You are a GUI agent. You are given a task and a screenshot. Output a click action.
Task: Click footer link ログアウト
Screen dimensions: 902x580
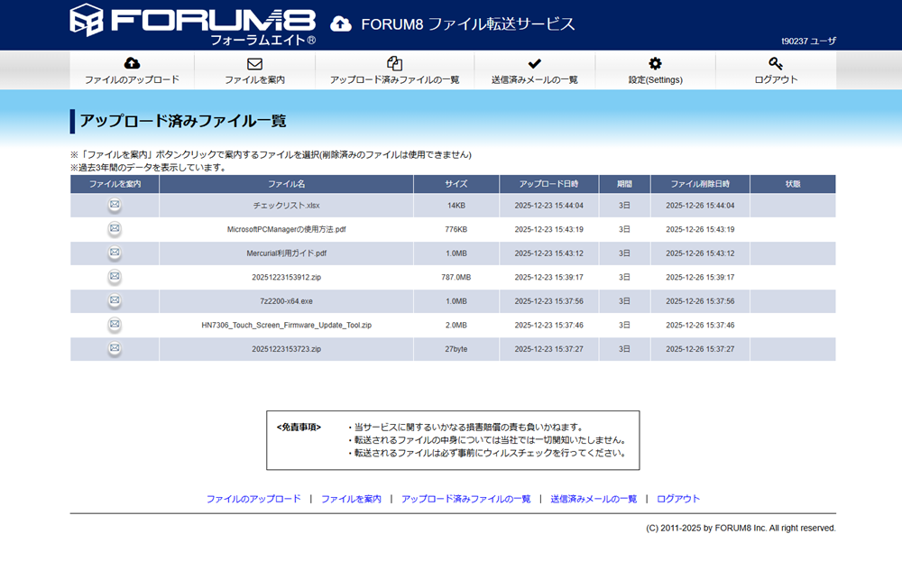pyautogui.click(x=678, y=499)
